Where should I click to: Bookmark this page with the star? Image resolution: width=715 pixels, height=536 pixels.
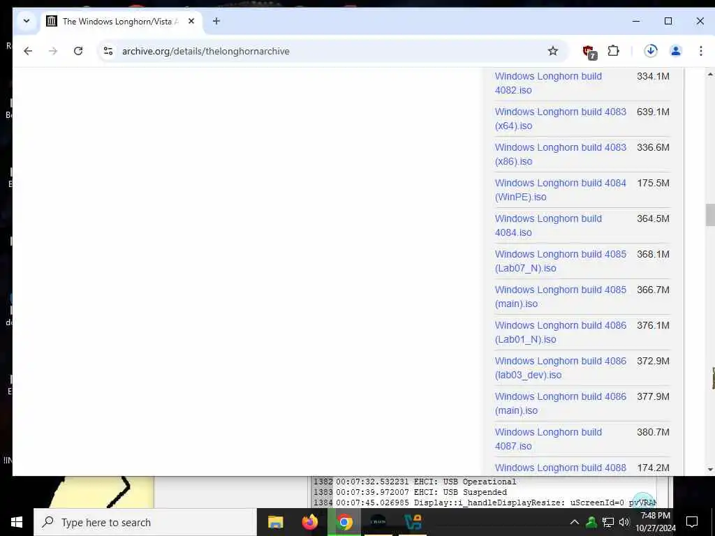[x=553, y=51]
